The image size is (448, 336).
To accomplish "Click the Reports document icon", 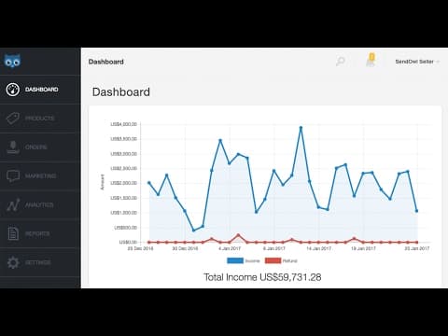I will tap(13, 233).
